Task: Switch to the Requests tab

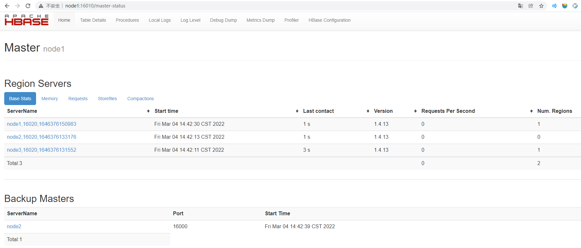Action: coord(78,99)
